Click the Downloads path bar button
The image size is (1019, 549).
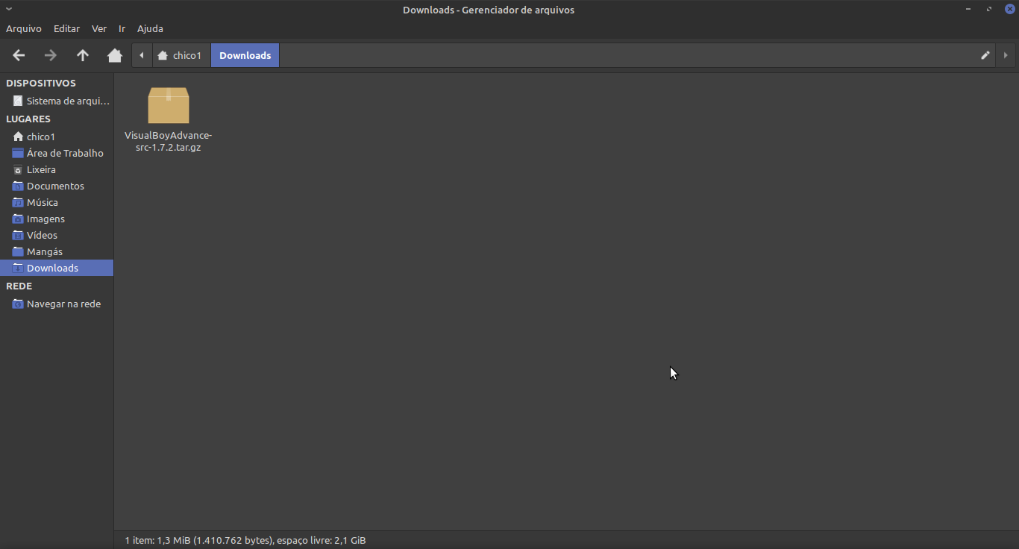pos(245,55)
